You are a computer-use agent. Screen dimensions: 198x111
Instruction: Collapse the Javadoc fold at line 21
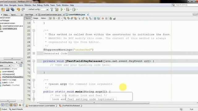click(34, 31)
